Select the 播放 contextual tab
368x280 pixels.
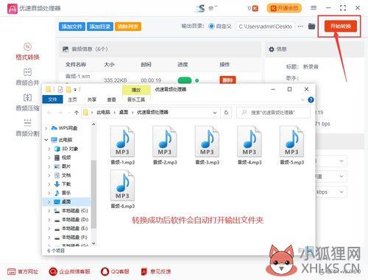(136, 90)
